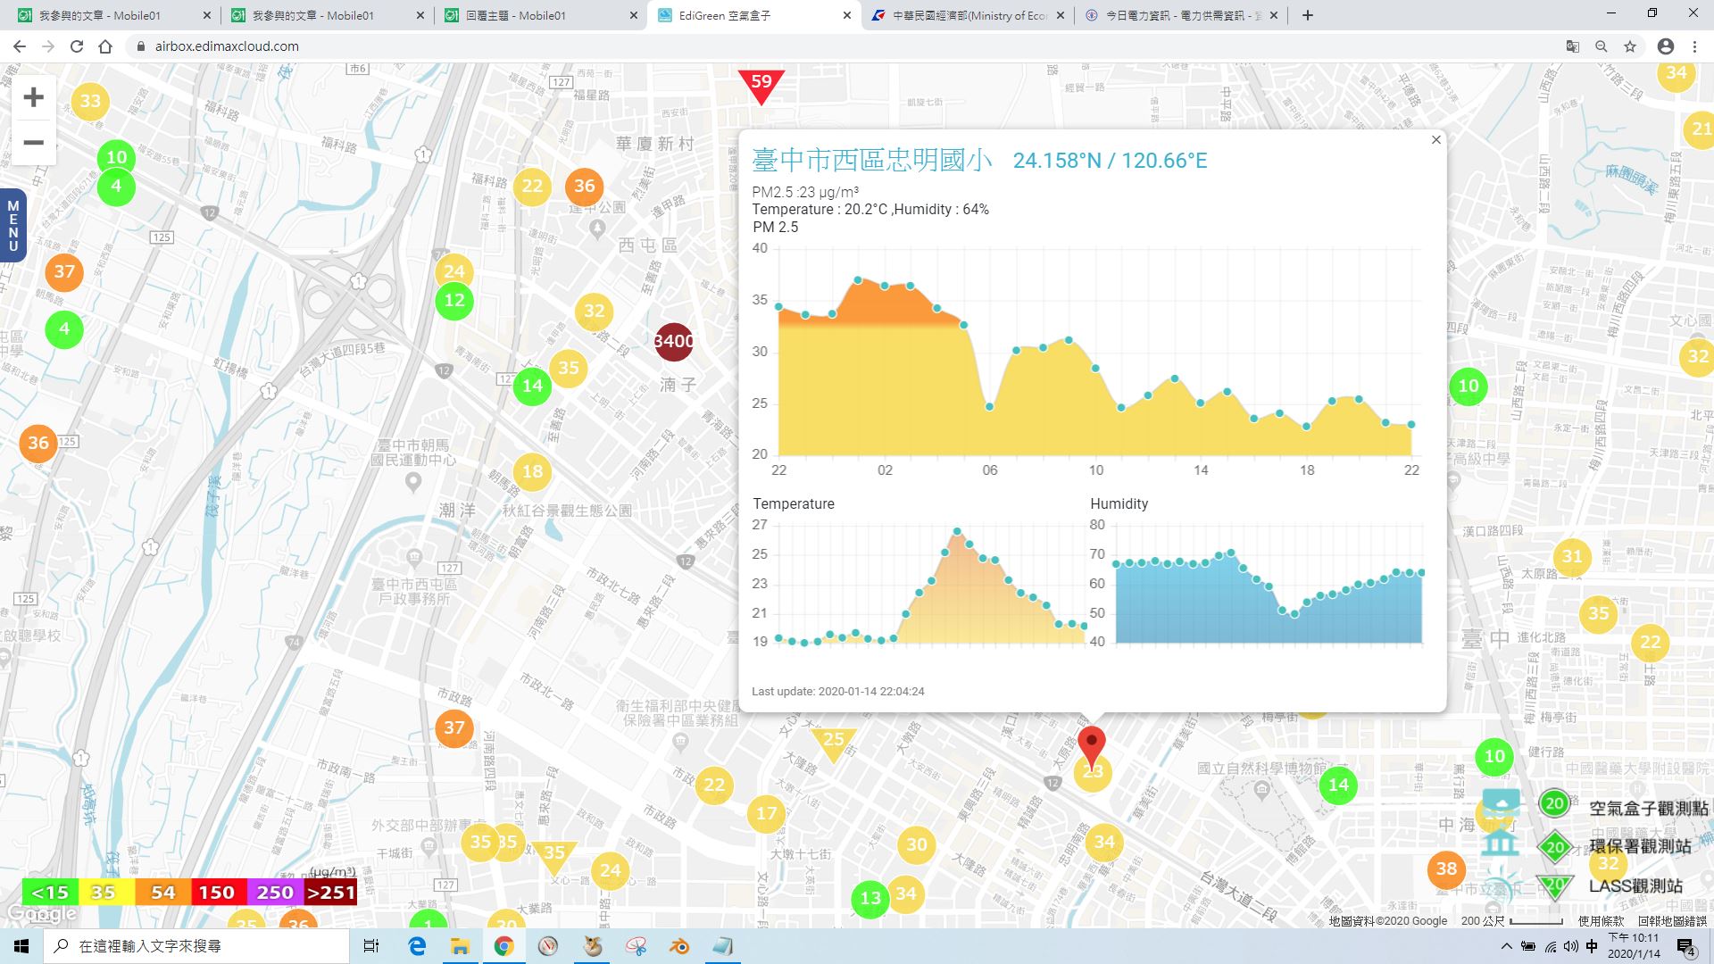This screenshot has width=1714, height=964.
Task: Reload the current page
Action: (77, 46)
